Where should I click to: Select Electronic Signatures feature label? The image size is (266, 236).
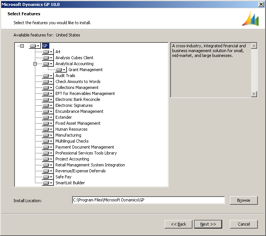[x=74, y=105]
